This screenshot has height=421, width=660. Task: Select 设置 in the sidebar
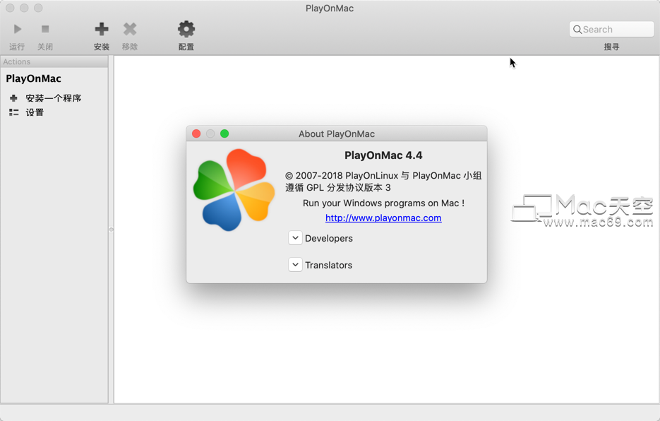35,112
